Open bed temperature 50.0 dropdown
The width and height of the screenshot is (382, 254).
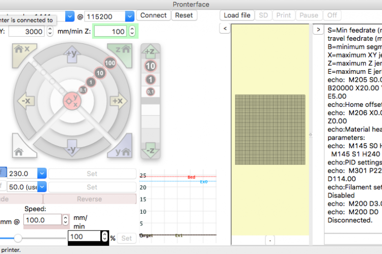(x=42, y=187)
